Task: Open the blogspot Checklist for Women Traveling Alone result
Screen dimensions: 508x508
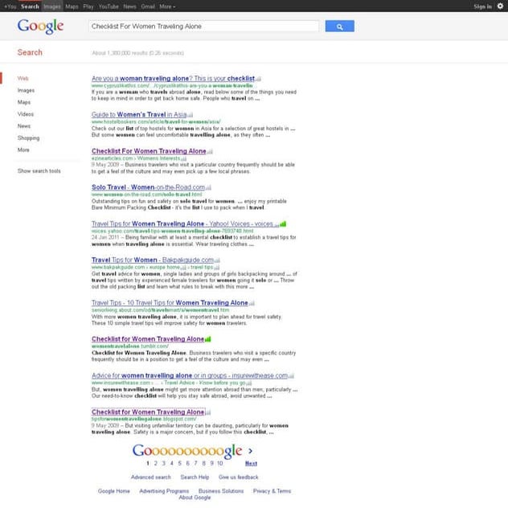Action: (x=148, y=412)
